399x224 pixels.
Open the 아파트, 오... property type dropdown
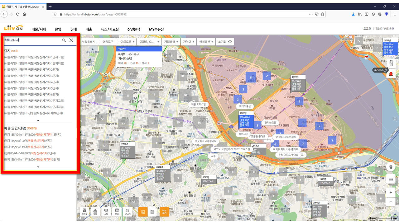[x=149, y=41]
